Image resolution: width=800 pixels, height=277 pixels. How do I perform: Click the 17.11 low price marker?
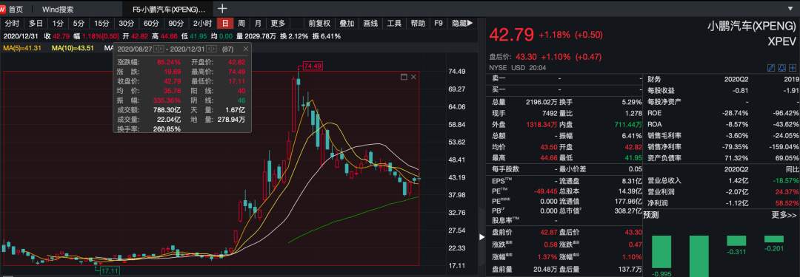(x=109, y=271)
